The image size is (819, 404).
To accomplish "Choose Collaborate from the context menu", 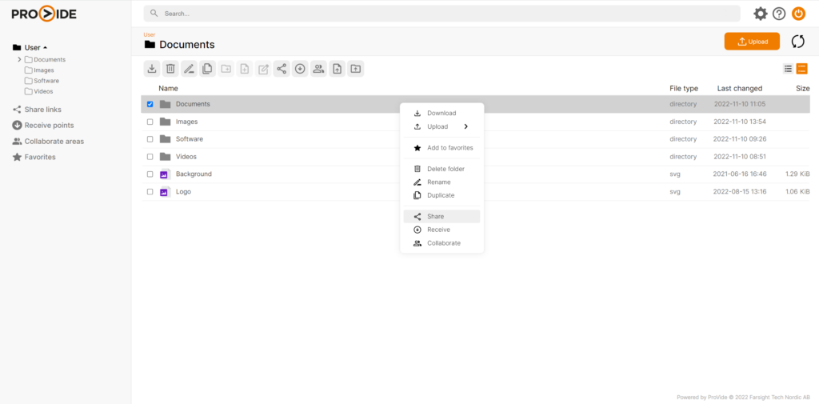I will point(441,243).
